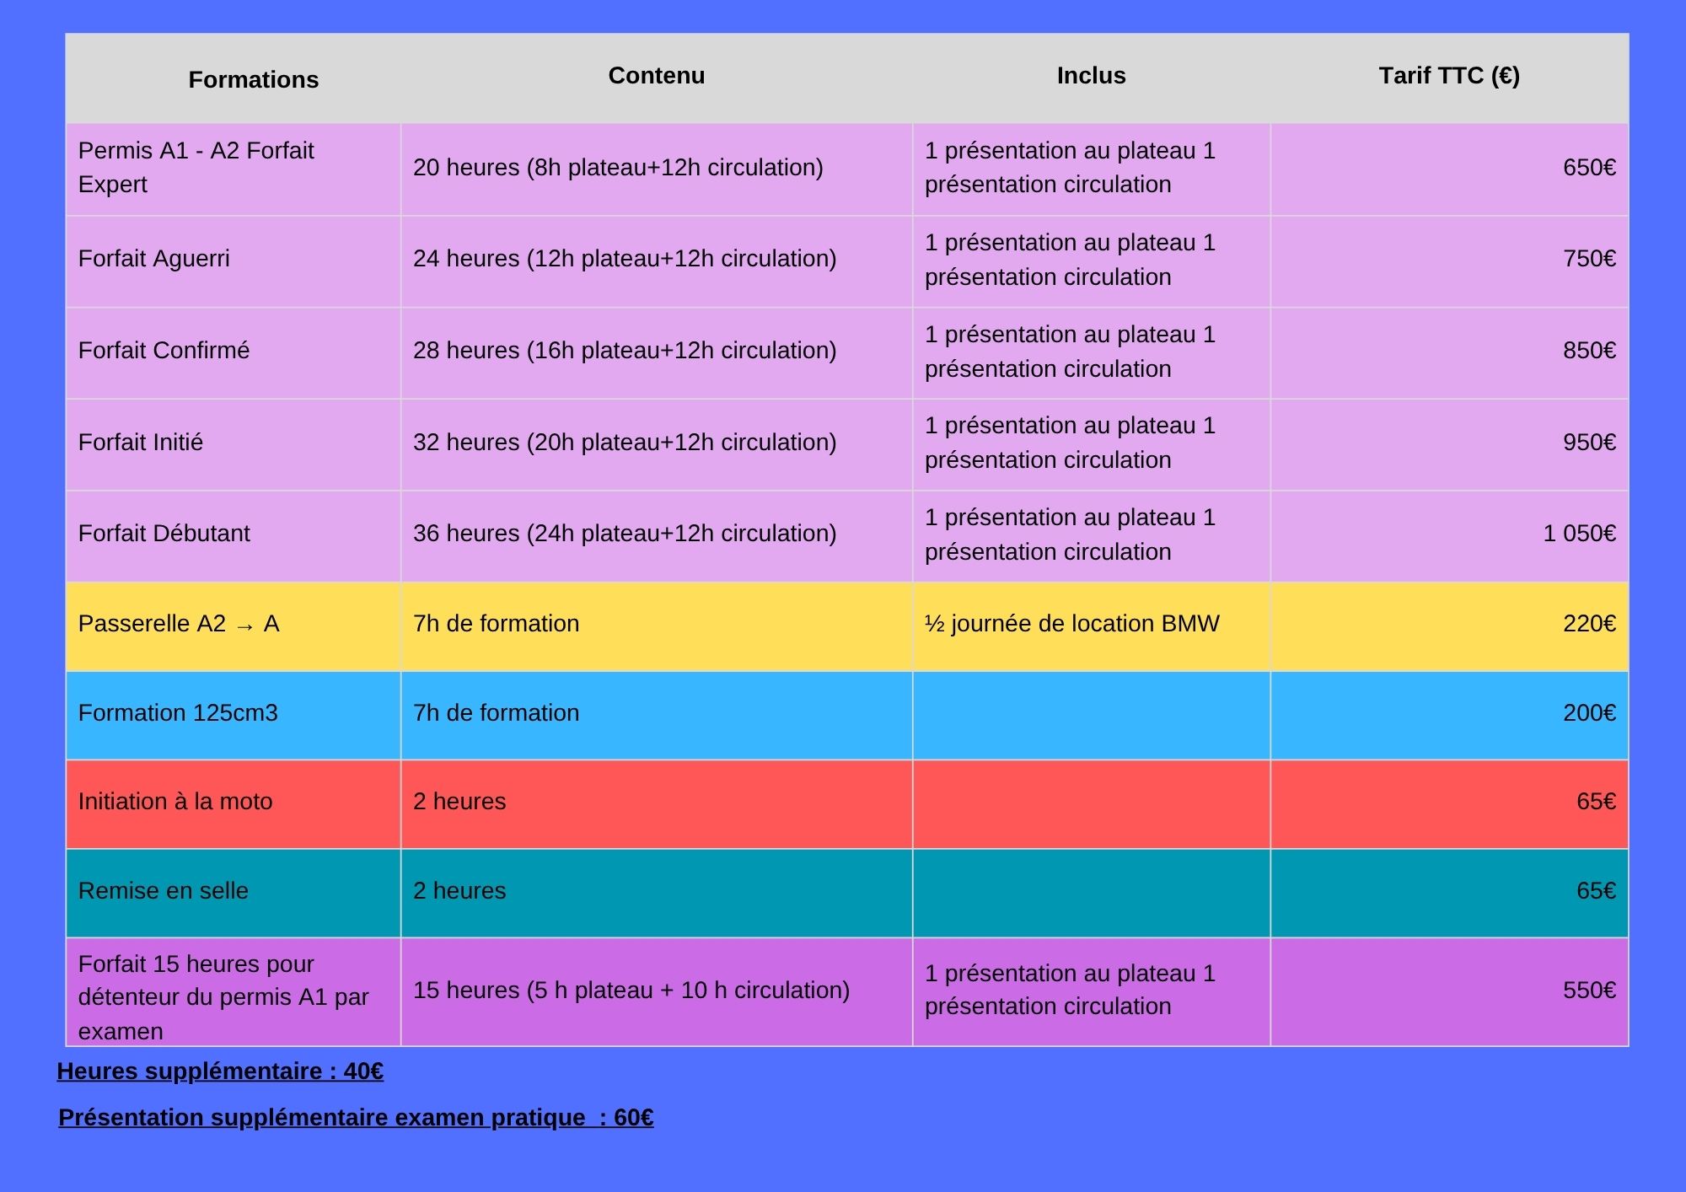Click the "Formations" column header
The width and height of the screenshot is (1686, 1192).
coord(254,79)
